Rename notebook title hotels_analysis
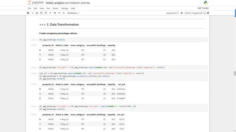The width and height of the screenshot is (236, 132). (55, 3)
